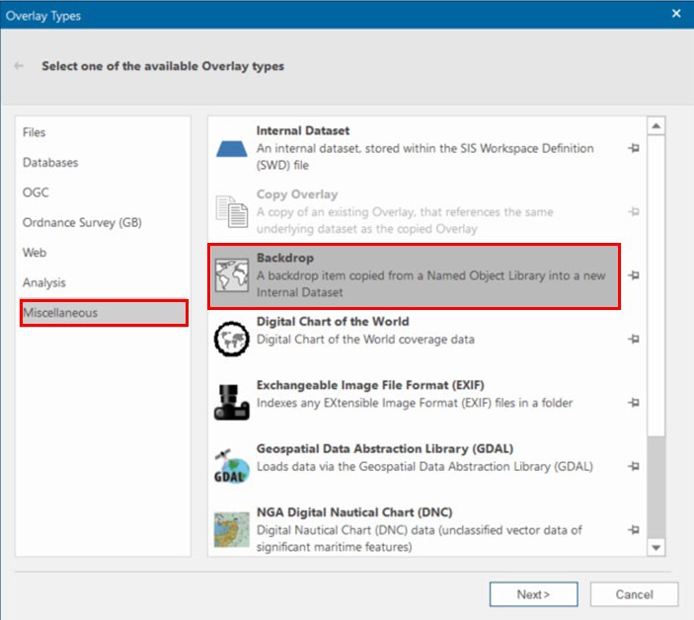Pin the Geospatial Data Abstraction Library entry
The height and width of the screenshot is (620, 694).
pos(633,466)
